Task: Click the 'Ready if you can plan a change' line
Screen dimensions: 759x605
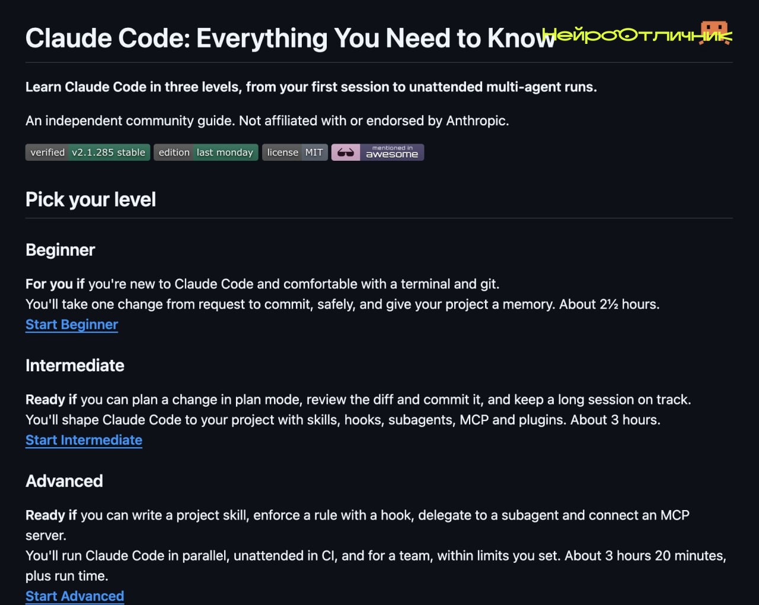Action: tap(358, 400)
